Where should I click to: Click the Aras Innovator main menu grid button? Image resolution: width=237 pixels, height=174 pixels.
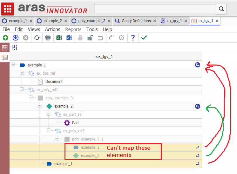(x=8, y=9)
